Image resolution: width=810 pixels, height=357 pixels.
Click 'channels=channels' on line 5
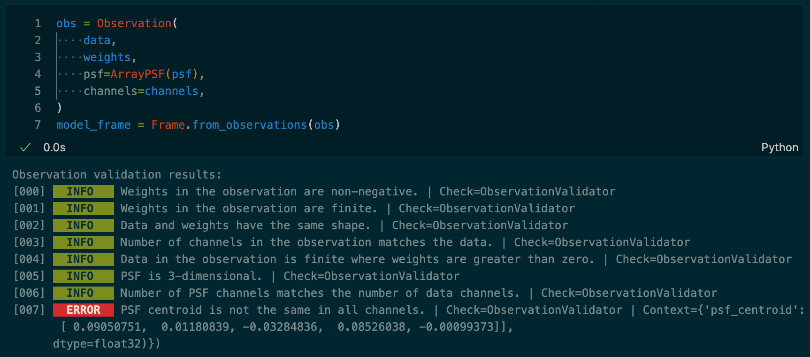pyautogui.click(x=141, y=91)
